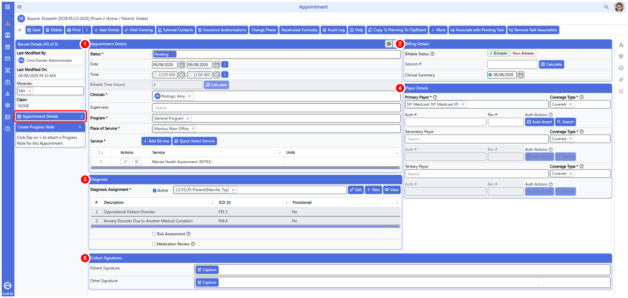Image resolution: width=628 pixels, height=298 pixels.
Task: Focus the Session # input field
Action: point(513,64)
